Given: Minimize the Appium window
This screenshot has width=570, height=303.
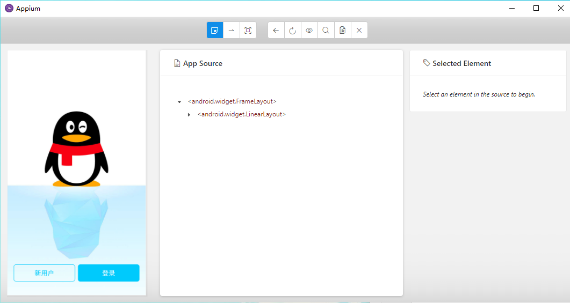Looking at the screenshot, I should pyautogui.click(x=512, y=8).
